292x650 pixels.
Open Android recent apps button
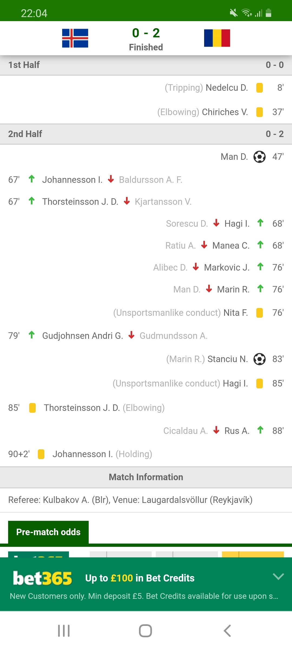pos(64,631)
